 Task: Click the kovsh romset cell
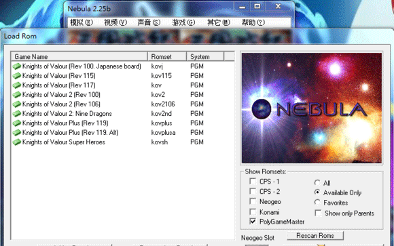160,142
